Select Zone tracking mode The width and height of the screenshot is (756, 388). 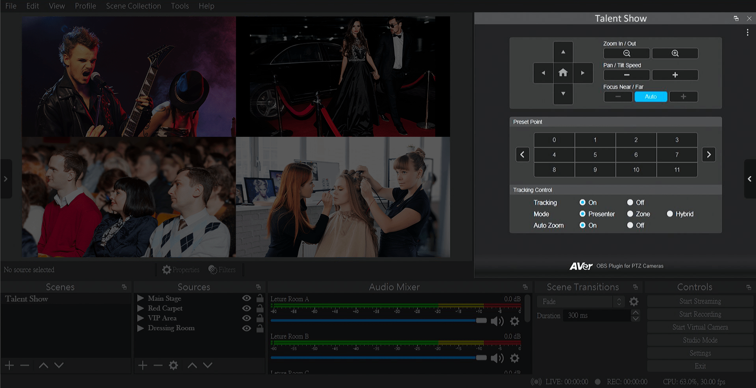click(x=630, y=214)
